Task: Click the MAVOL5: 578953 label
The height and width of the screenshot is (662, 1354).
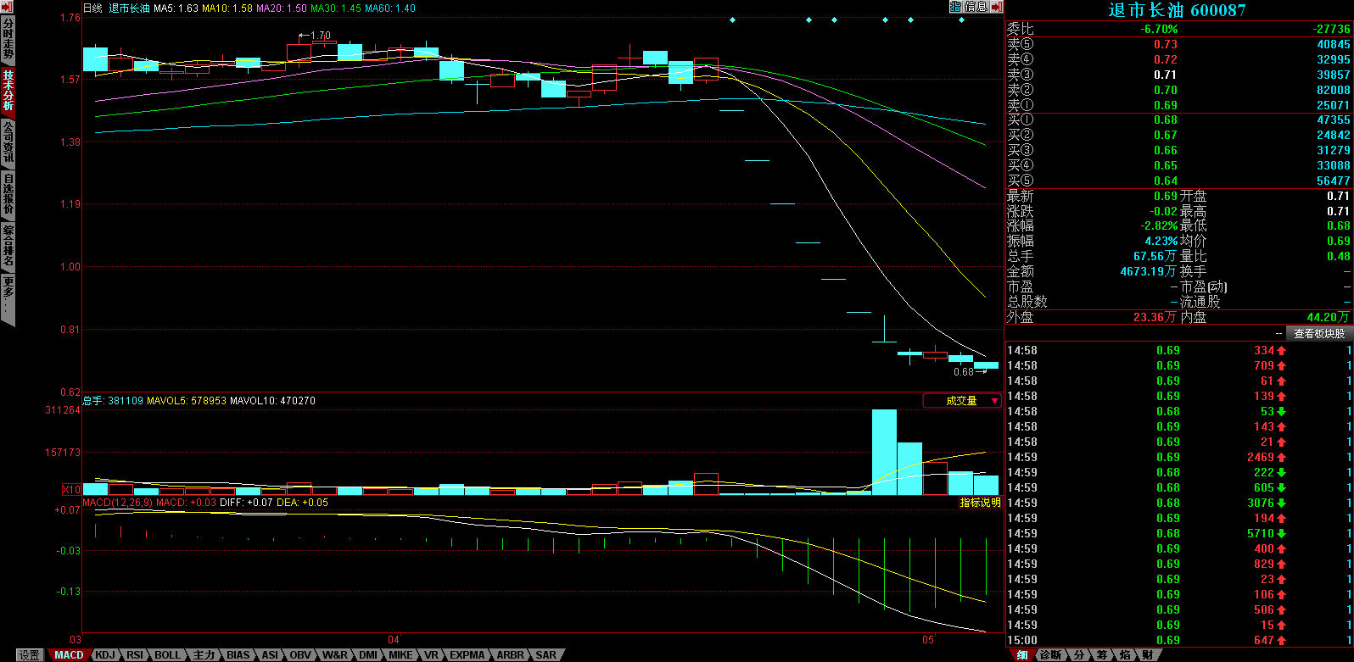Action: [186, 400]
